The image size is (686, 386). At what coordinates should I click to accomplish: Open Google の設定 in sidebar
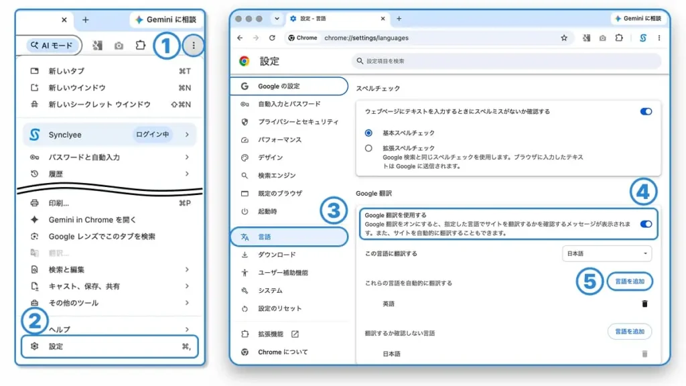tap(289, 86)
